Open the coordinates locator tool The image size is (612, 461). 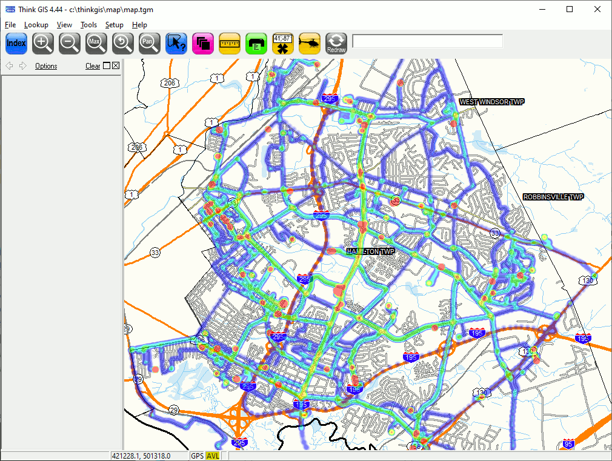point(283,43)
